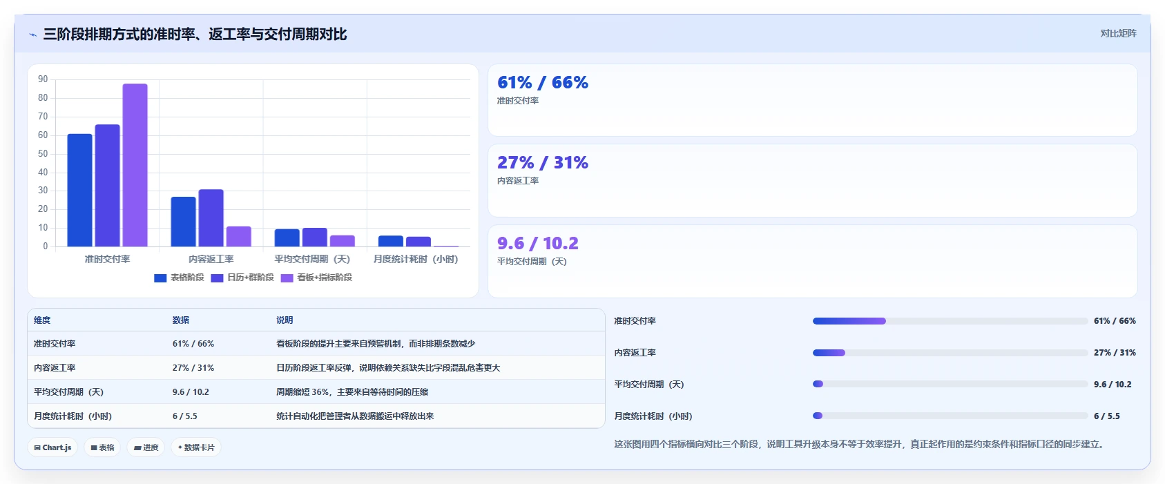Click the small icon left of the header title
Viewport: 1165px width, 484px height.
click(32, 35)
